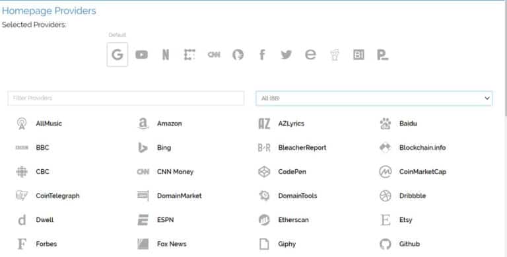Click the Reddit alien icon in selected providers
Viewport: 507px width, 257px height.
[335, 55]
